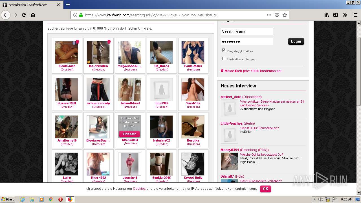Screen dimensions: 361x203
Task: Open JanaHorny19 profile name link
Action: coord(67,140)
